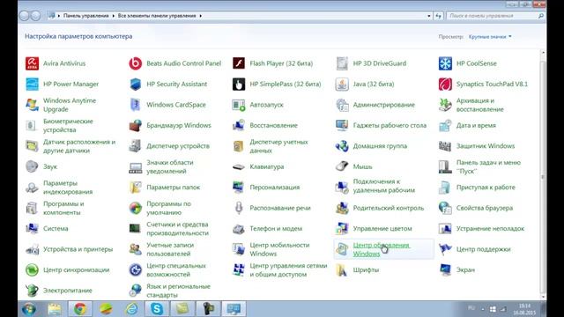Screen dimensions: 564x317
Task: Click Язык и региональные стандарты link
Action: (x=178, y=291)
